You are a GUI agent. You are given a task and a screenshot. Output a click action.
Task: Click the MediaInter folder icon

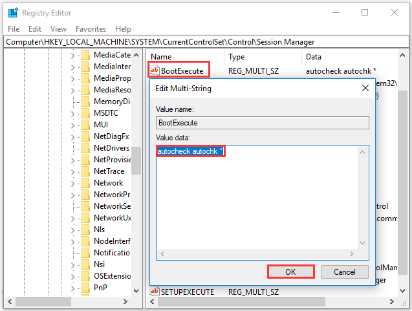(85, 67)
